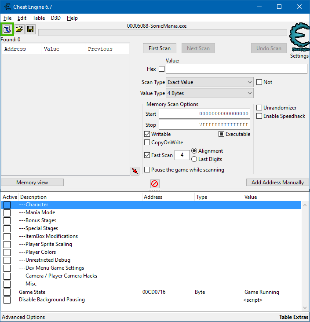
Task: Activate the Character cheat entry checkbox
Action: click(x=7, y=205)
